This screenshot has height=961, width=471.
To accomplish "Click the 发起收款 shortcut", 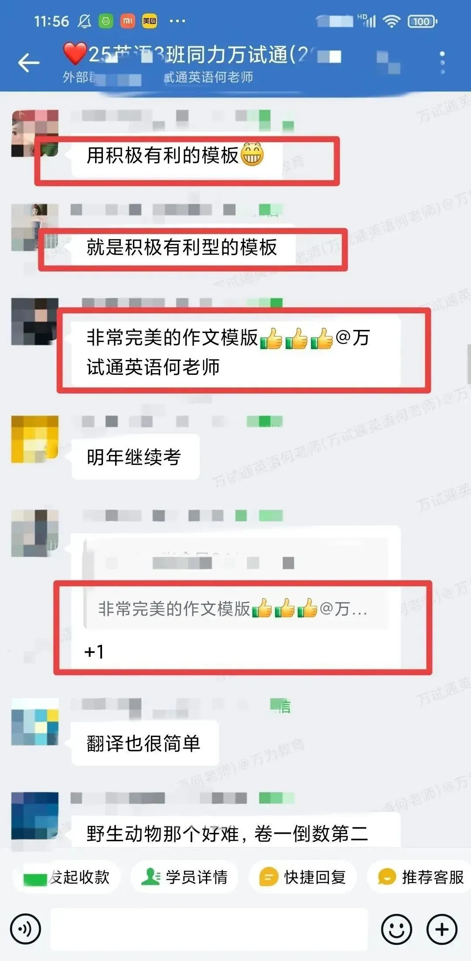I will click(x=66, y=877).
